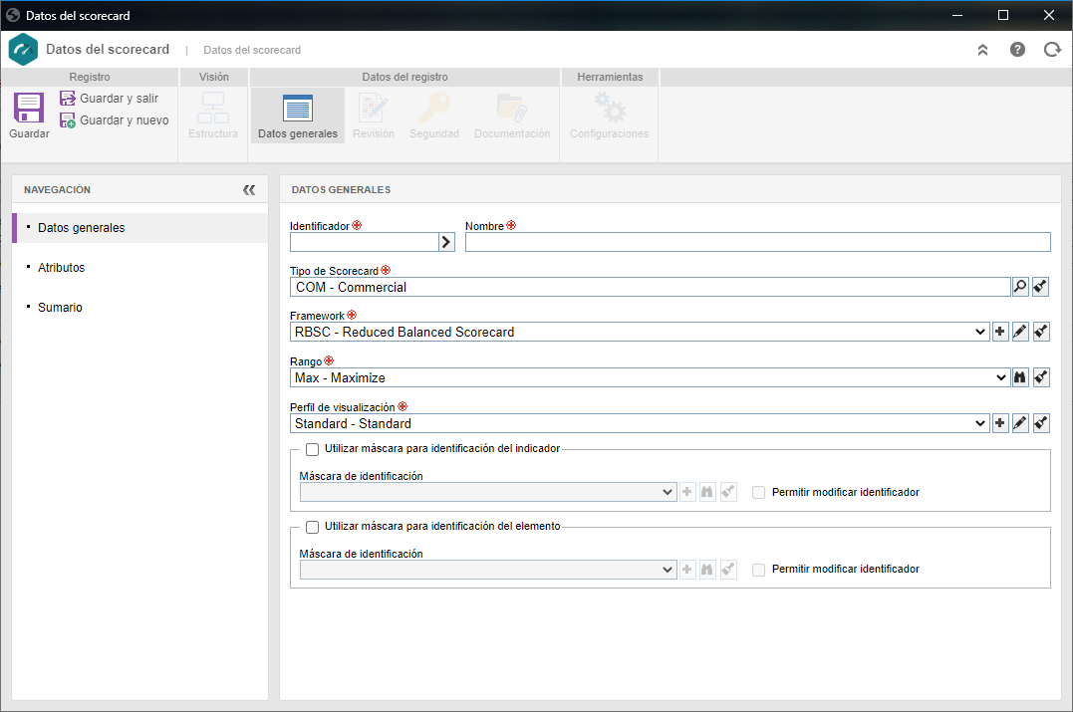Click the Identificador input field

(364, 242)
